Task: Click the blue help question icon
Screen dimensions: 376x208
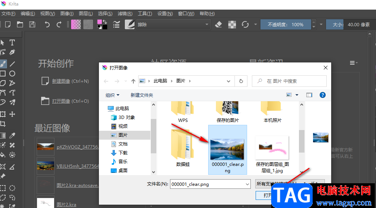Action: [323, 95]
